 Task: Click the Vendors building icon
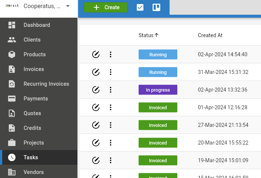[12, 172]
